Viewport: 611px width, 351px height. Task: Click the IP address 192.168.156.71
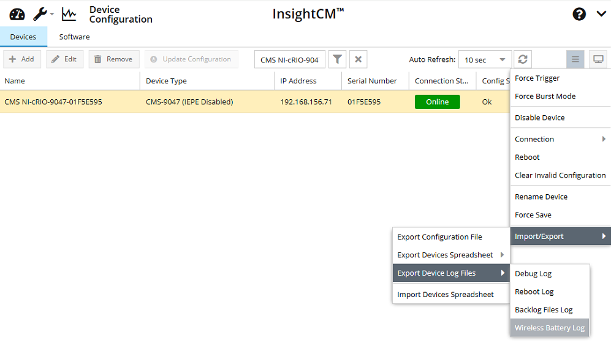pyautogui.click(x=306, y=102)
